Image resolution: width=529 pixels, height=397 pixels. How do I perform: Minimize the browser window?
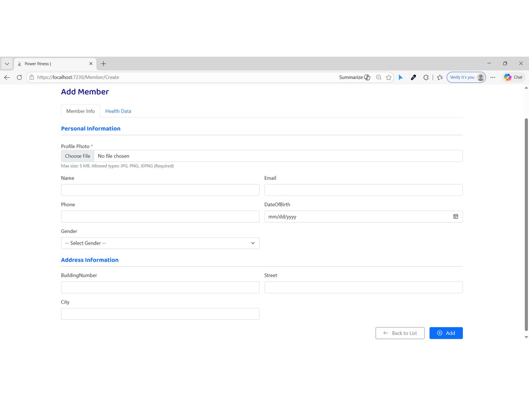point(489,64)
